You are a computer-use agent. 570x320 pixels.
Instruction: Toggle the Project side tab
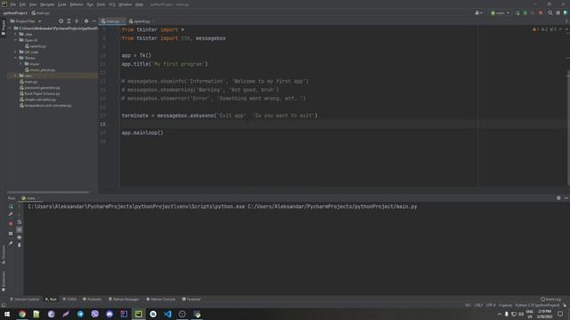4,28
